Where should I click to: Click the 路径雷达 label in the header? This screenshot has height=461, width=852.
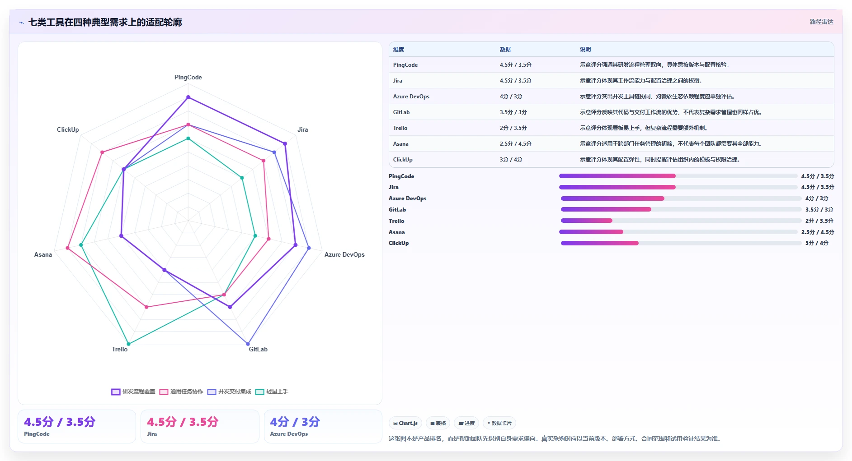pos(821,22)
